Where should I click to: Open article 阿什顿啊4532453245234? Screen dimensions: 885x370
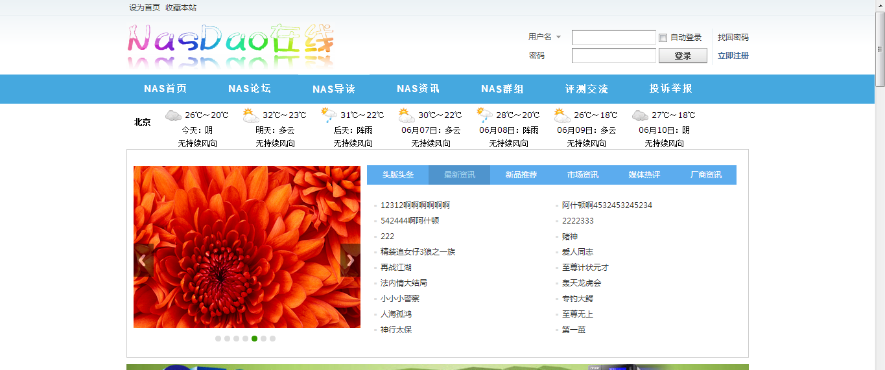[607, 205]
